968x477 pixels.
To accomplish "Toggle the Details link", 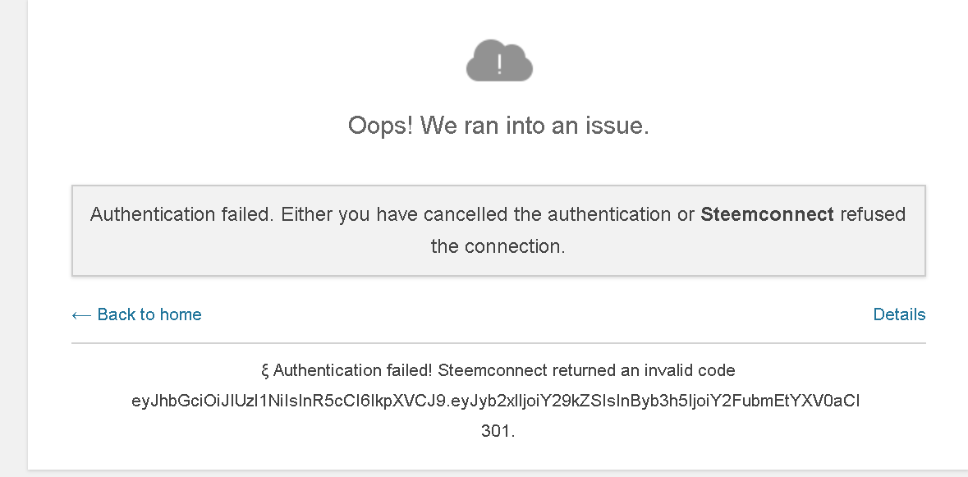I will click(x=899, y=314).
